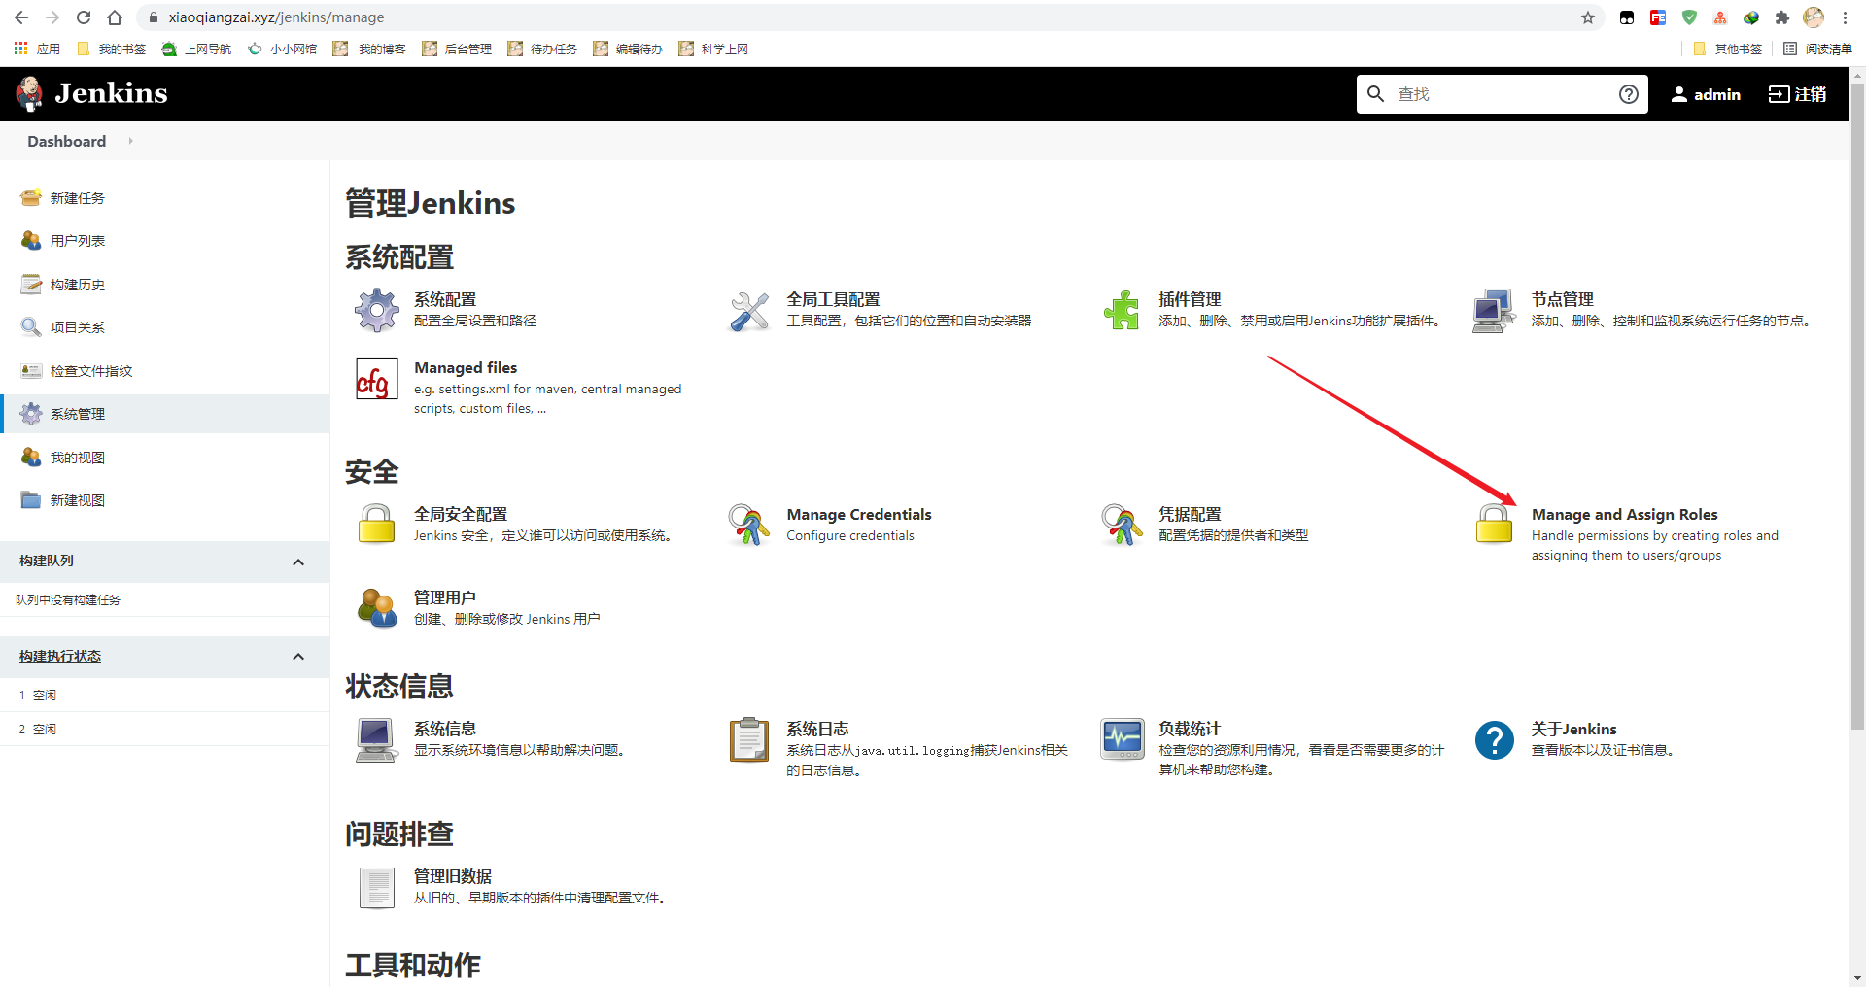
Task: Open the 我的书签 bookmarks folder
Action: (112, 49)
